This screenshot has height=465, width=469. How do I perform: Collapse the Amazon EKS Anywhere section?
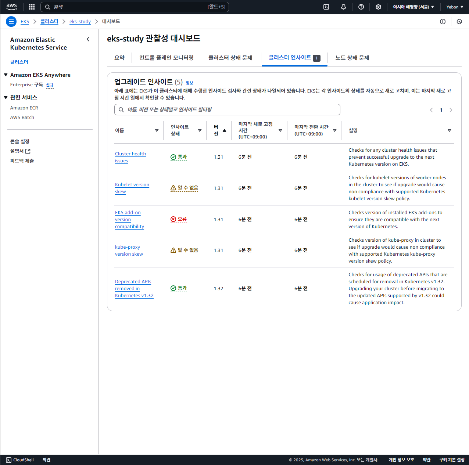click(x=6, y=75)
